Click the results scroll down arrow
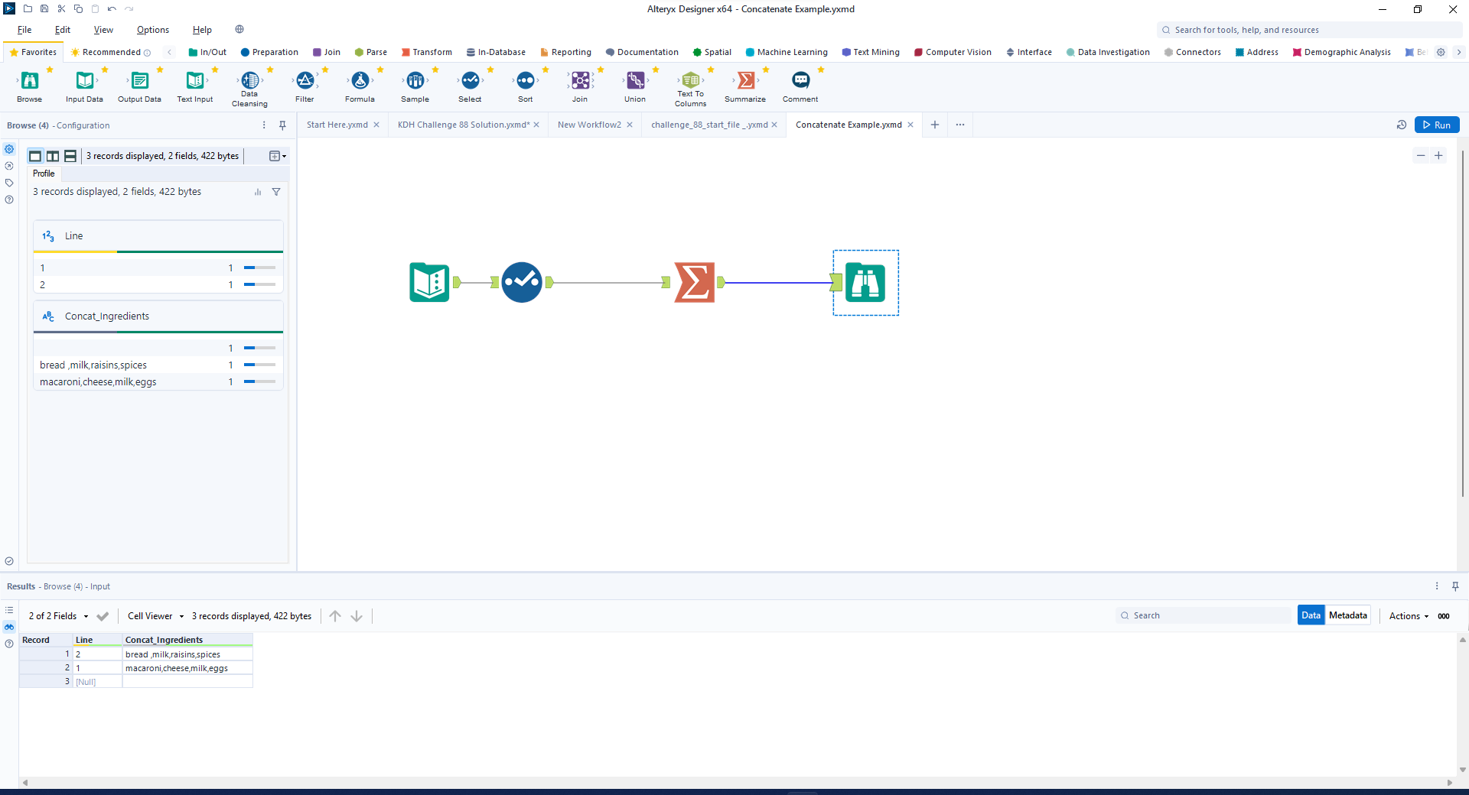Image resolution: width=1469 pixels, height=795 pixels. [1463, 770]
